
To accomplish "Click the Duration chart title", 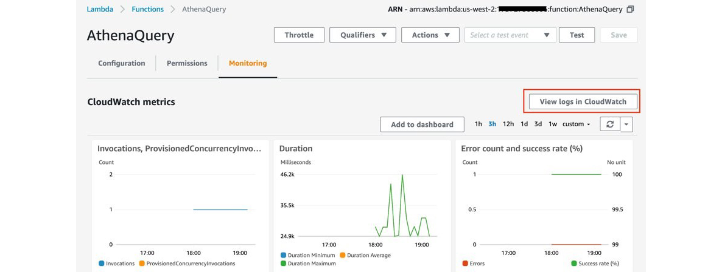I will (x=296, y=149).
